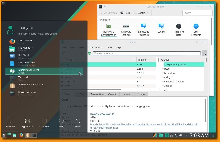Open the volume control tray icon
The width and height of the screenshot is (220, 142).
point(181,135)
